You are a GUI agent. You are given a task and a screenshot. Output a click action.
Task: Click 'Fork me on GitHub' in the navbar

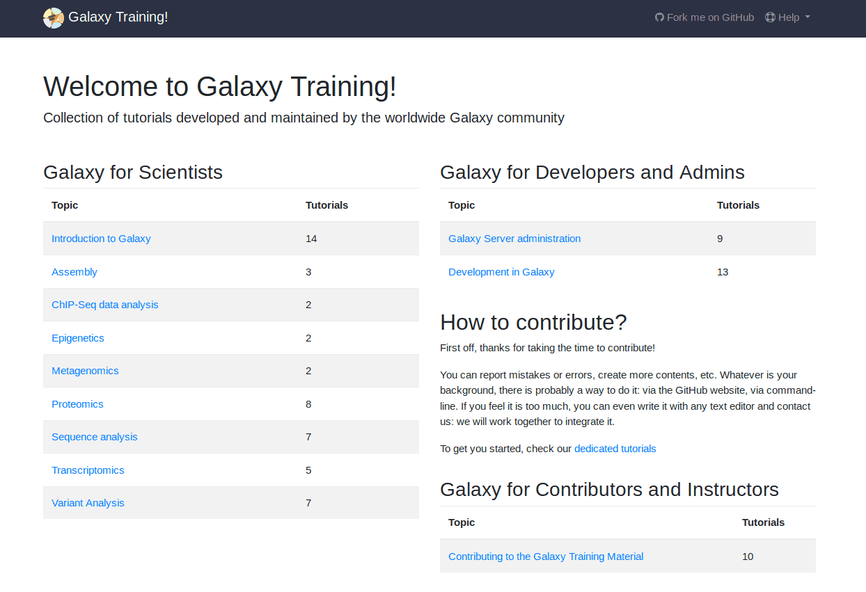tap(710, 17)
